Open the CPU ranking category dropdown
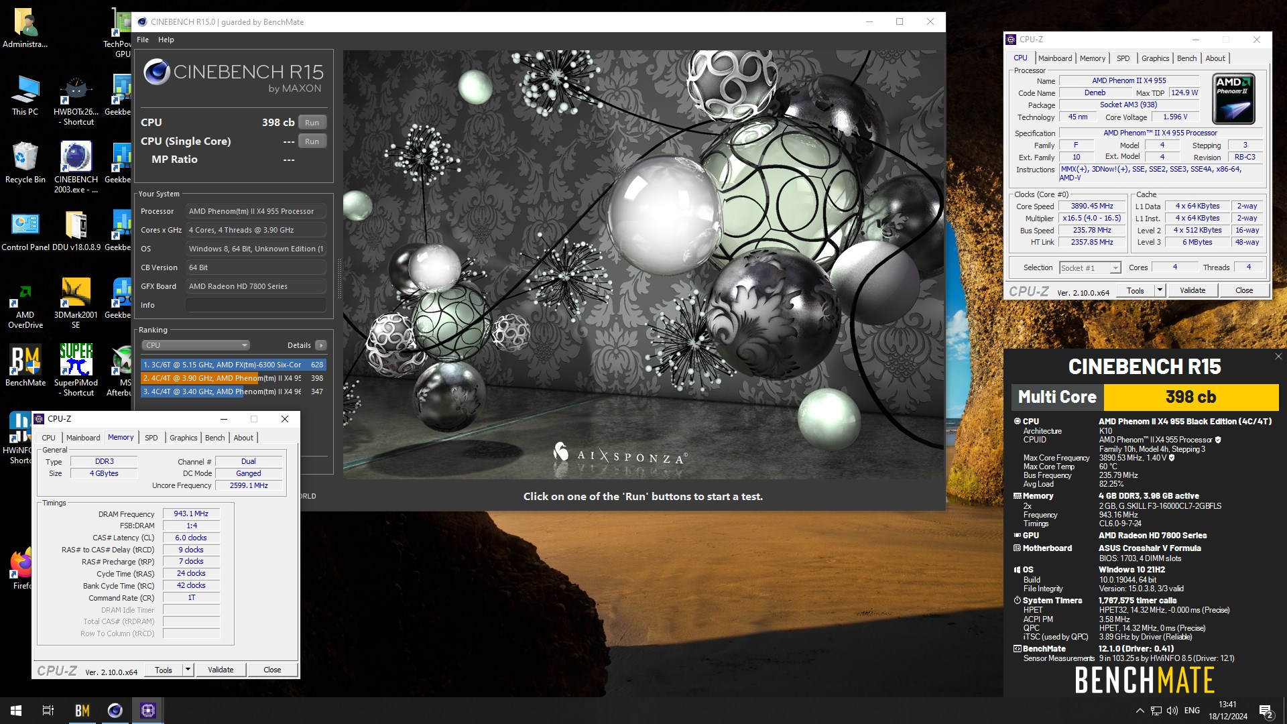This screenshot has width=1287, height=724. (x=195, y=345)
